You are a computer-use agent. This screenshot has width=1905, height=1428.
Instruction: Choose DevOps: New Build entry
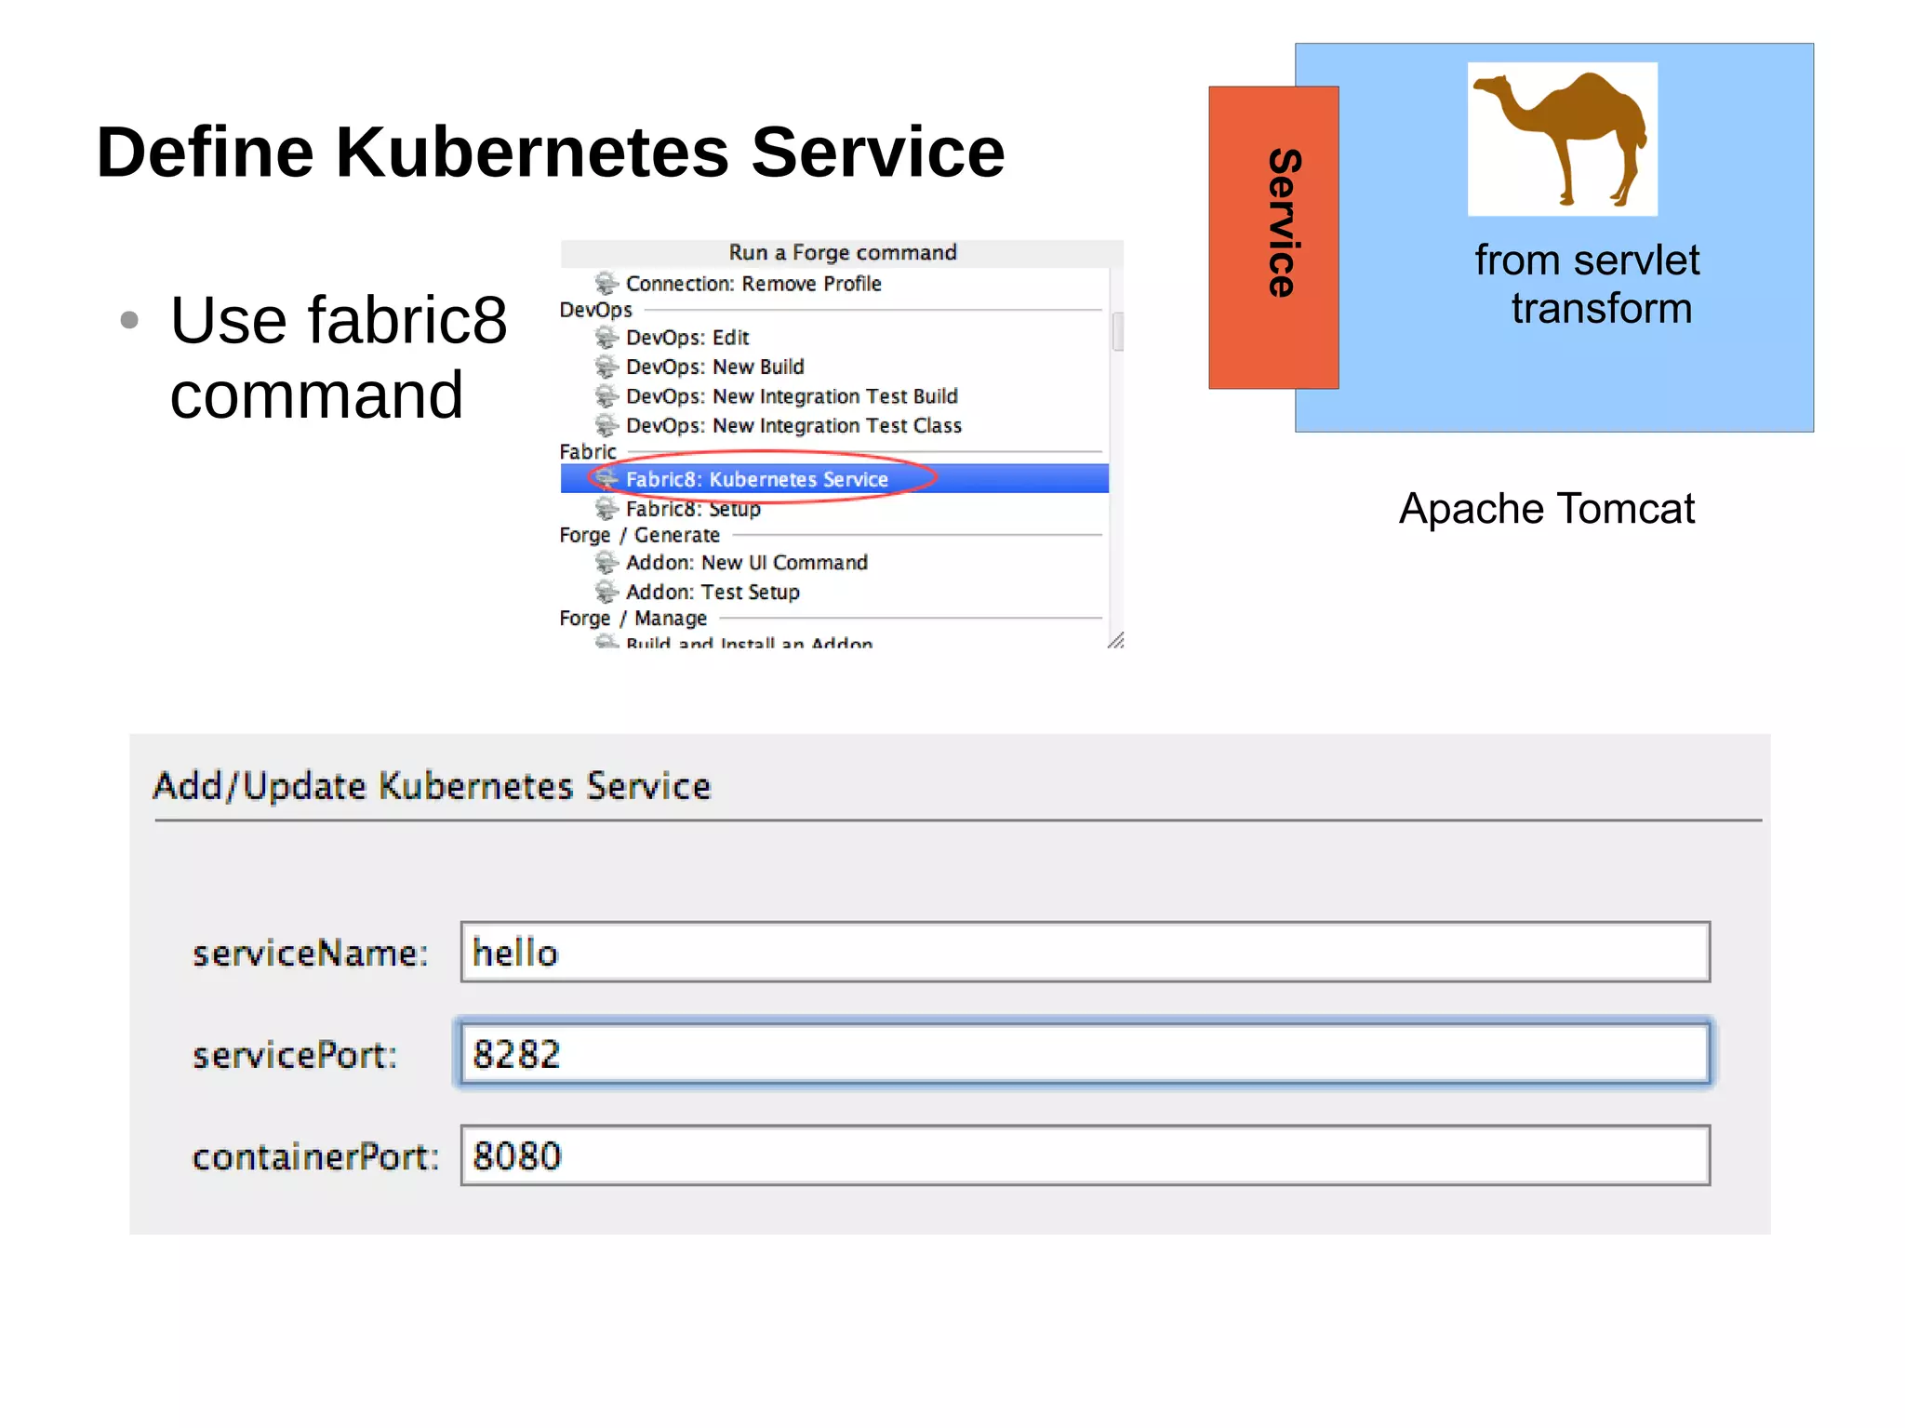[x=714, y=367]
